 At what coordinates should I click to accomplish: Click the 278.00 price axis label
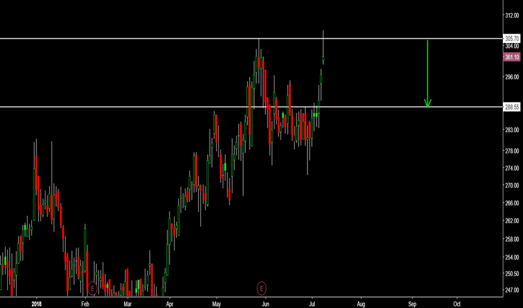coord(512,151)
